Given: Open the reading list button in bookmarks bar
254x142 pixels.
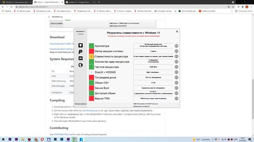Looking at the screenshot, I should 244,11.
